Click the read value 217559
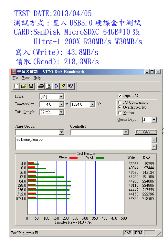Image resolution: width=168 pixels, height=242 pixels. [148, 190]
